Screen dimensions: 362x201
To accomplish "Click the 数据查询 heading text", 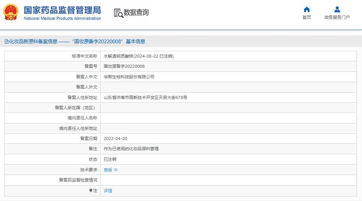I will pyautogui.click(x=136, y=12).
